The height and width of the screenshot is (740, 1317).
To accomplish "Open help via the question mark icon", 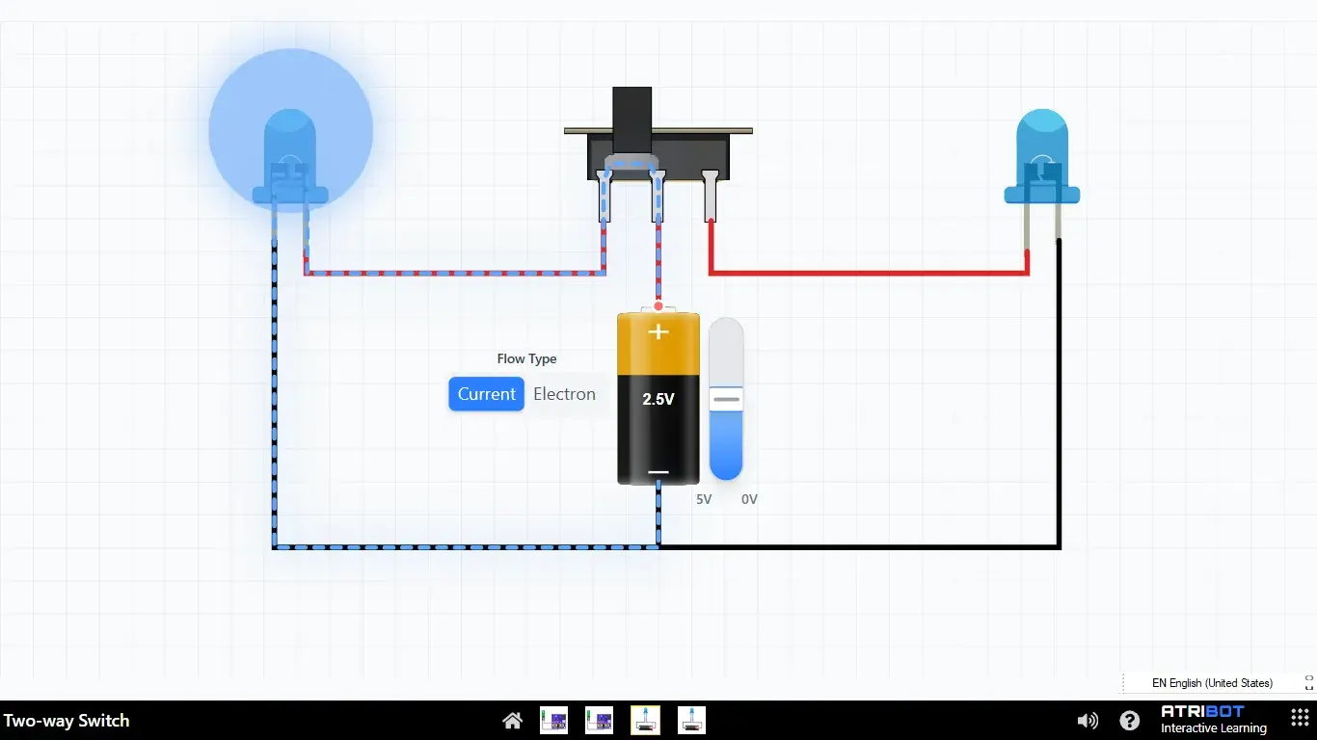I will pos(1130,721).
